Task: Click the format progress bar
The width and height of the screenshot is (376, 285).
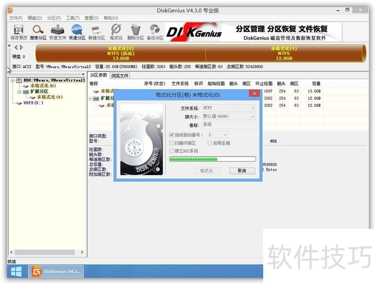Action: pyautogui.click(x=212, y=159)
